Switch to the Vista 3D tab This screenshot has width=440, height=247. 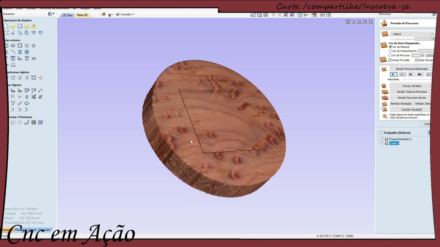(82, 15)
